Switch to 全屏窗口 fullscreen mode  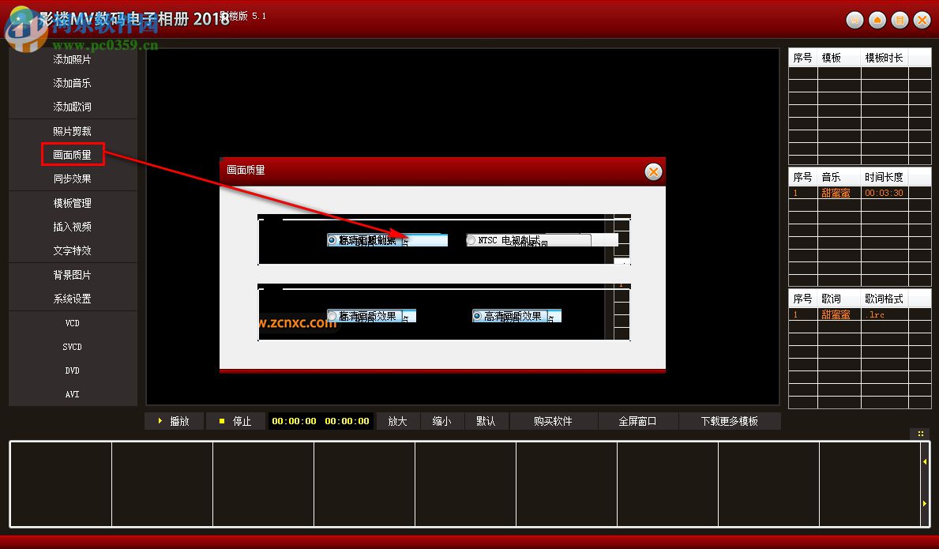[638, 421]
